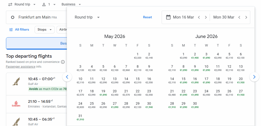Pick June 27 priced €1,930

tap(241, 93)
